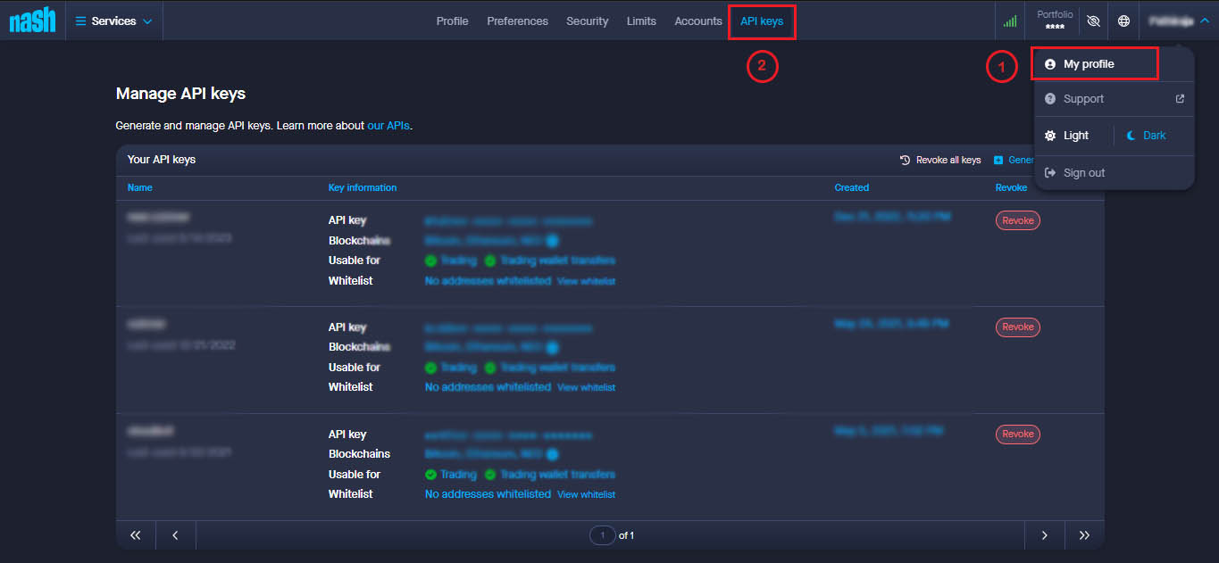Viewport: 1219px width, 563px height.
Task: Go to previous page of keys
Action: click(x=176, y=535)
